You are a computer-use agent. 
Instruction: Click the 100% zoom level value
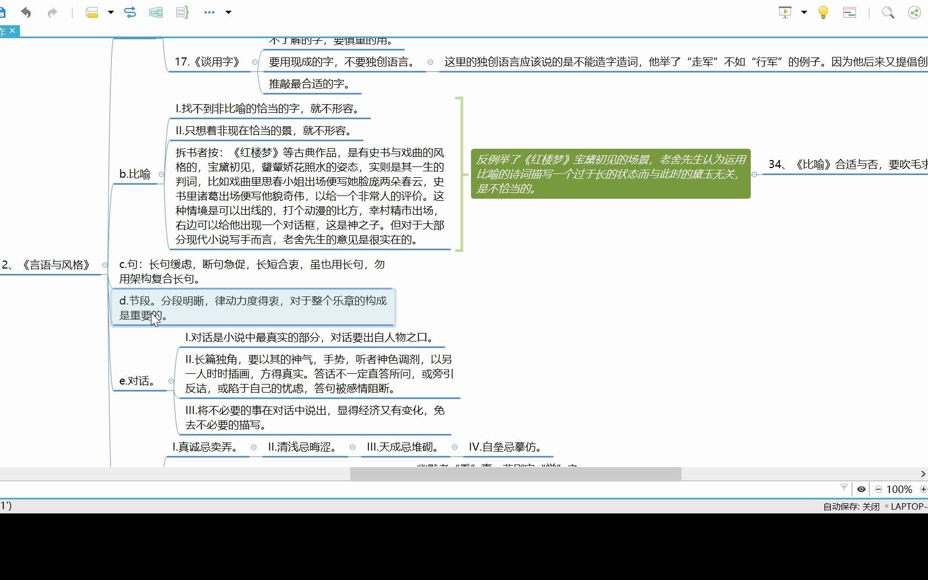900,489
